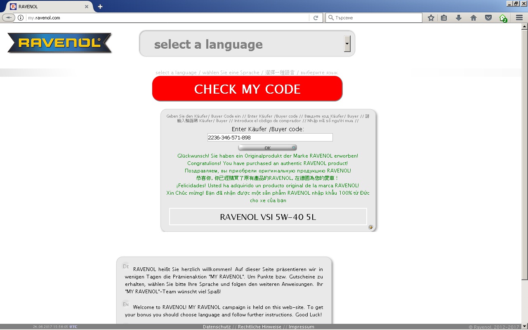528x330 pixels.
Task: Select the RAVENOL browser tab
Action: coord(45,7)
